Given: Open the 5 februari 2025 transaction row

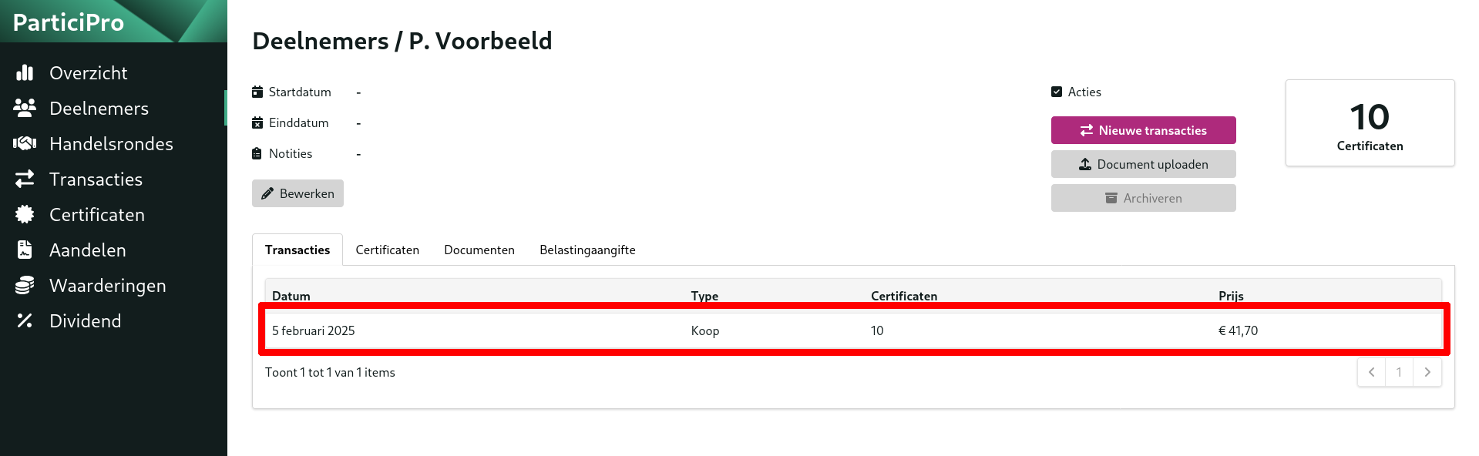Looking at the screenshot, I should tap(853, 330).
